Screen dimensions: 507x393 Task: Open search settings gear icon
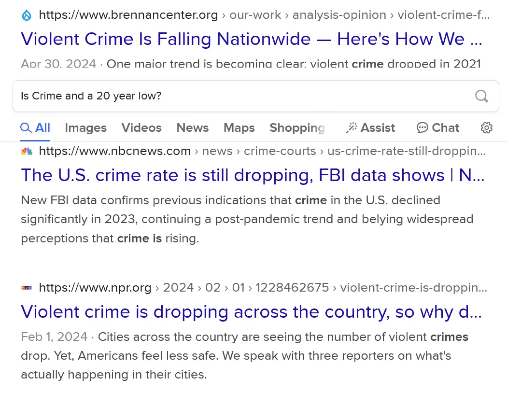pos(487,128)
